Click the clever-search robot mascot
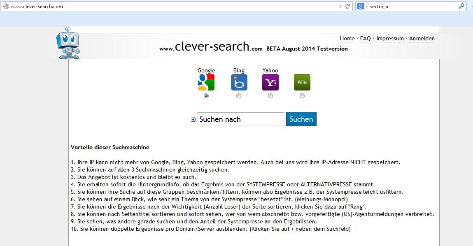 pos(68,43)
